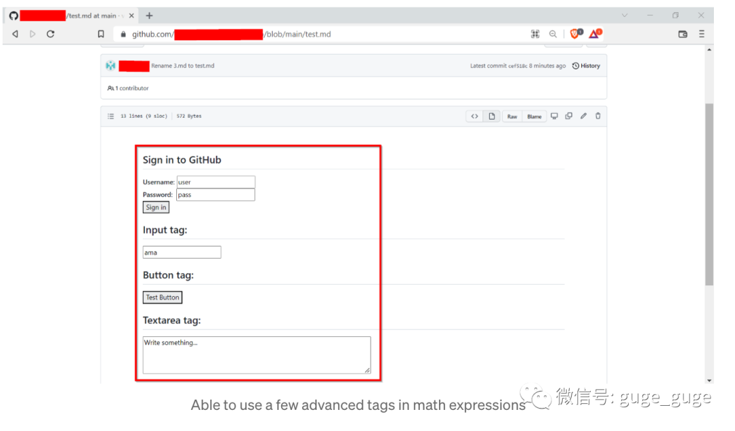Open the contributor avatar icon

[x=111, y=65]
